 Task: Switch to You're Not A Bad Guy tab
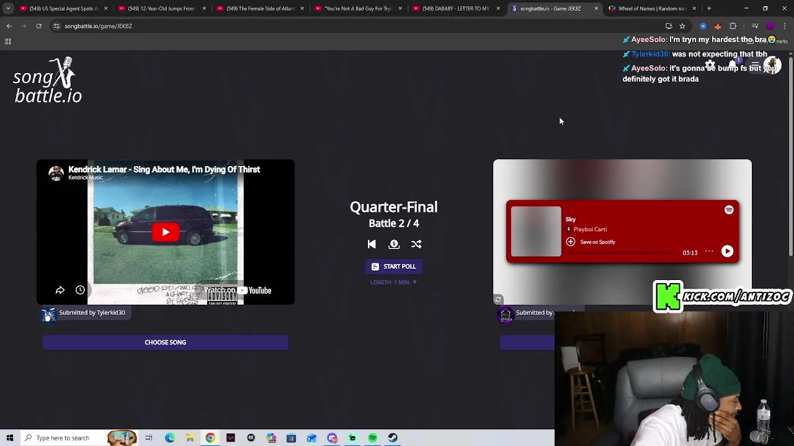(357, 9)
